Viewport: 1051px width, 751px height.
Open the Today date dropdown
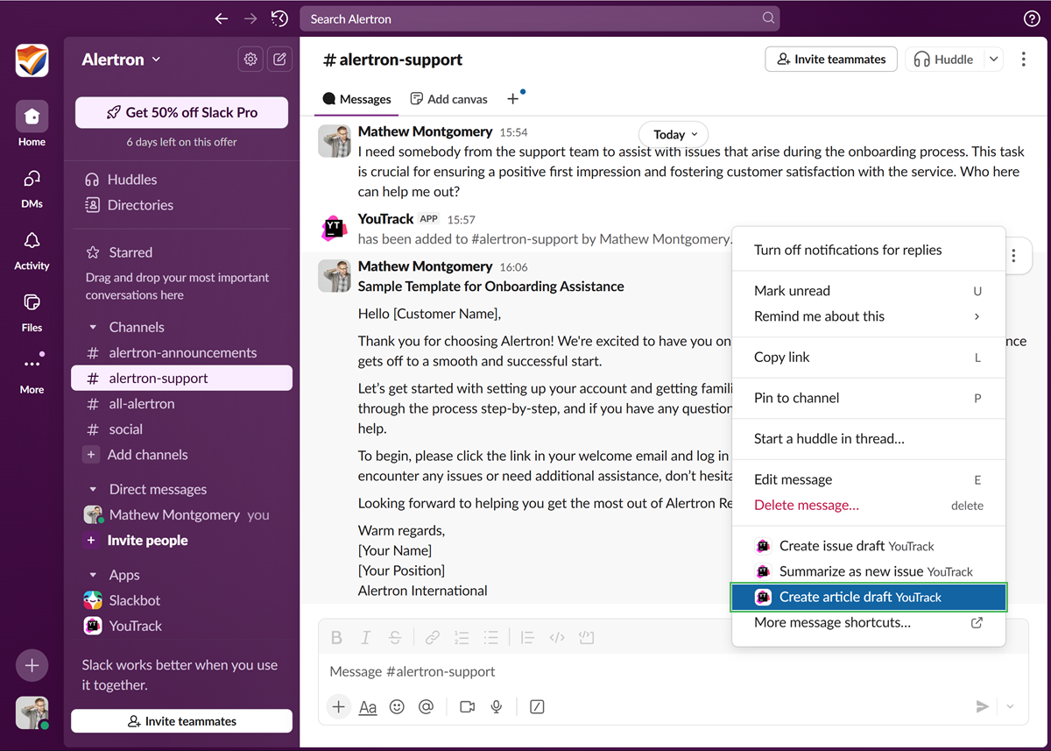674,134
